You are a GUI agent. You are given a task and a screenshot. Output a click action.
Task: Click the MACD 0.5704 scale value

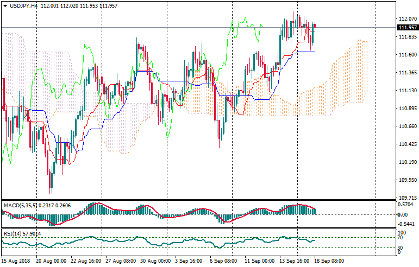(405, 205)
